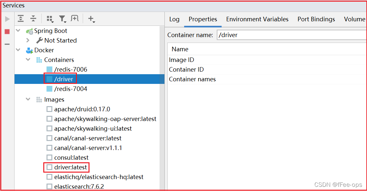Screen dimensions: 367x191
Task: Stop the service with red square
Action: pyautogui.click(x=7, y=32)
